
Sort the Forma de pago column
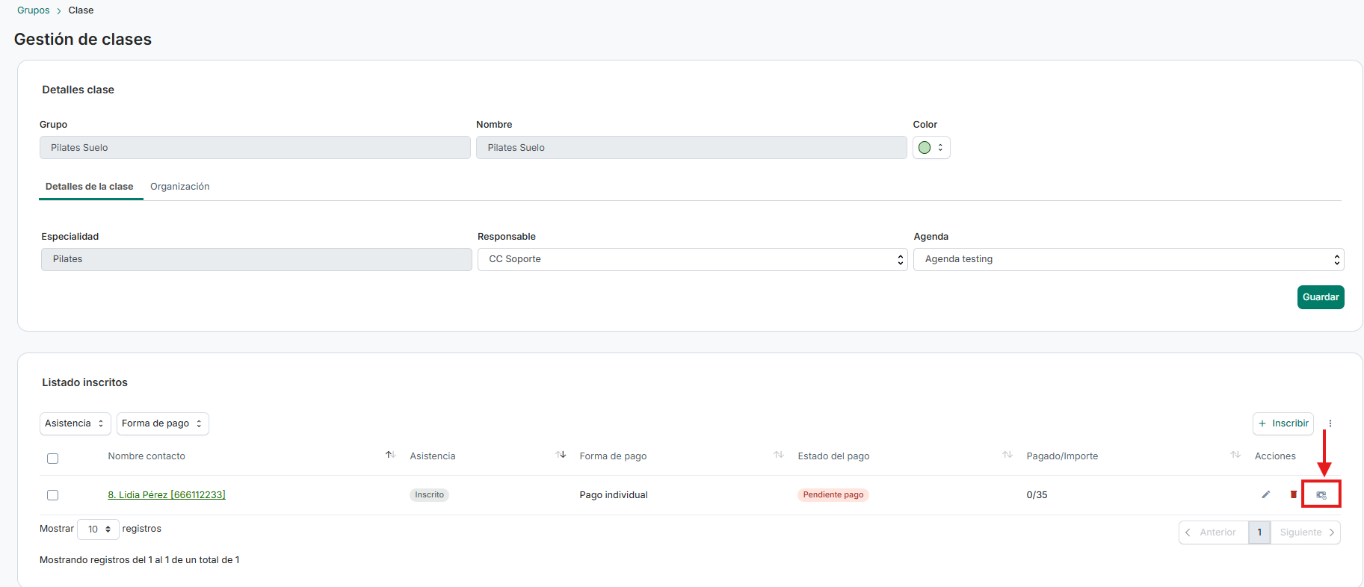coord(779,455)
